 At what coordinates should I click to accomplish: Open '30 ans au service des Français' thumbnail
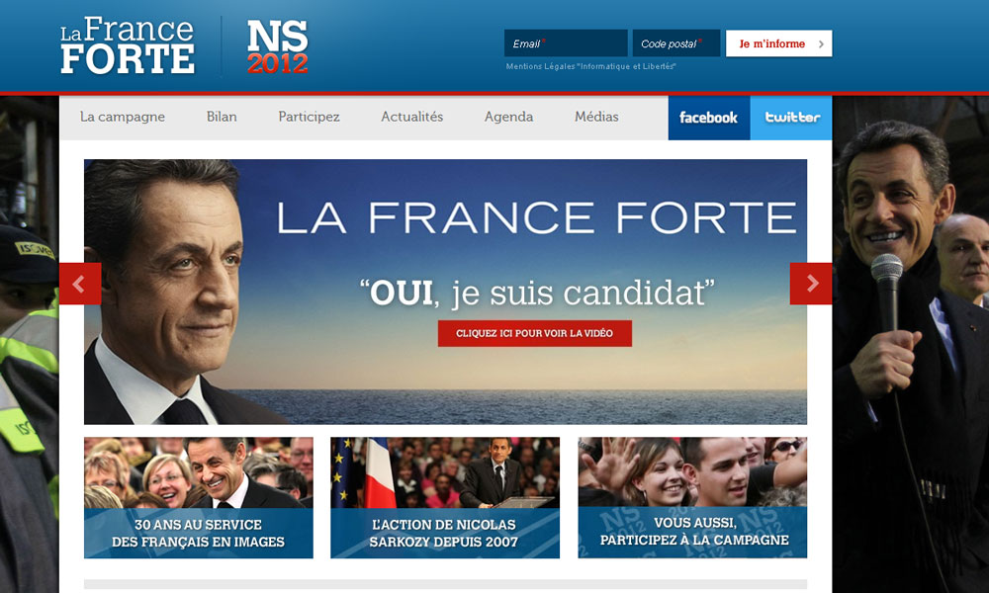coord(199,498)
